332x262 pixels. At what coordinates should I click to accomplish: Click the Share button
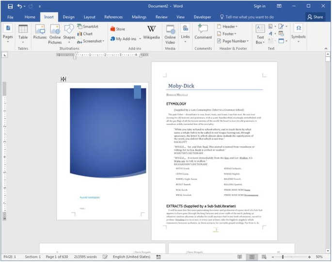[x=315, y=17]
